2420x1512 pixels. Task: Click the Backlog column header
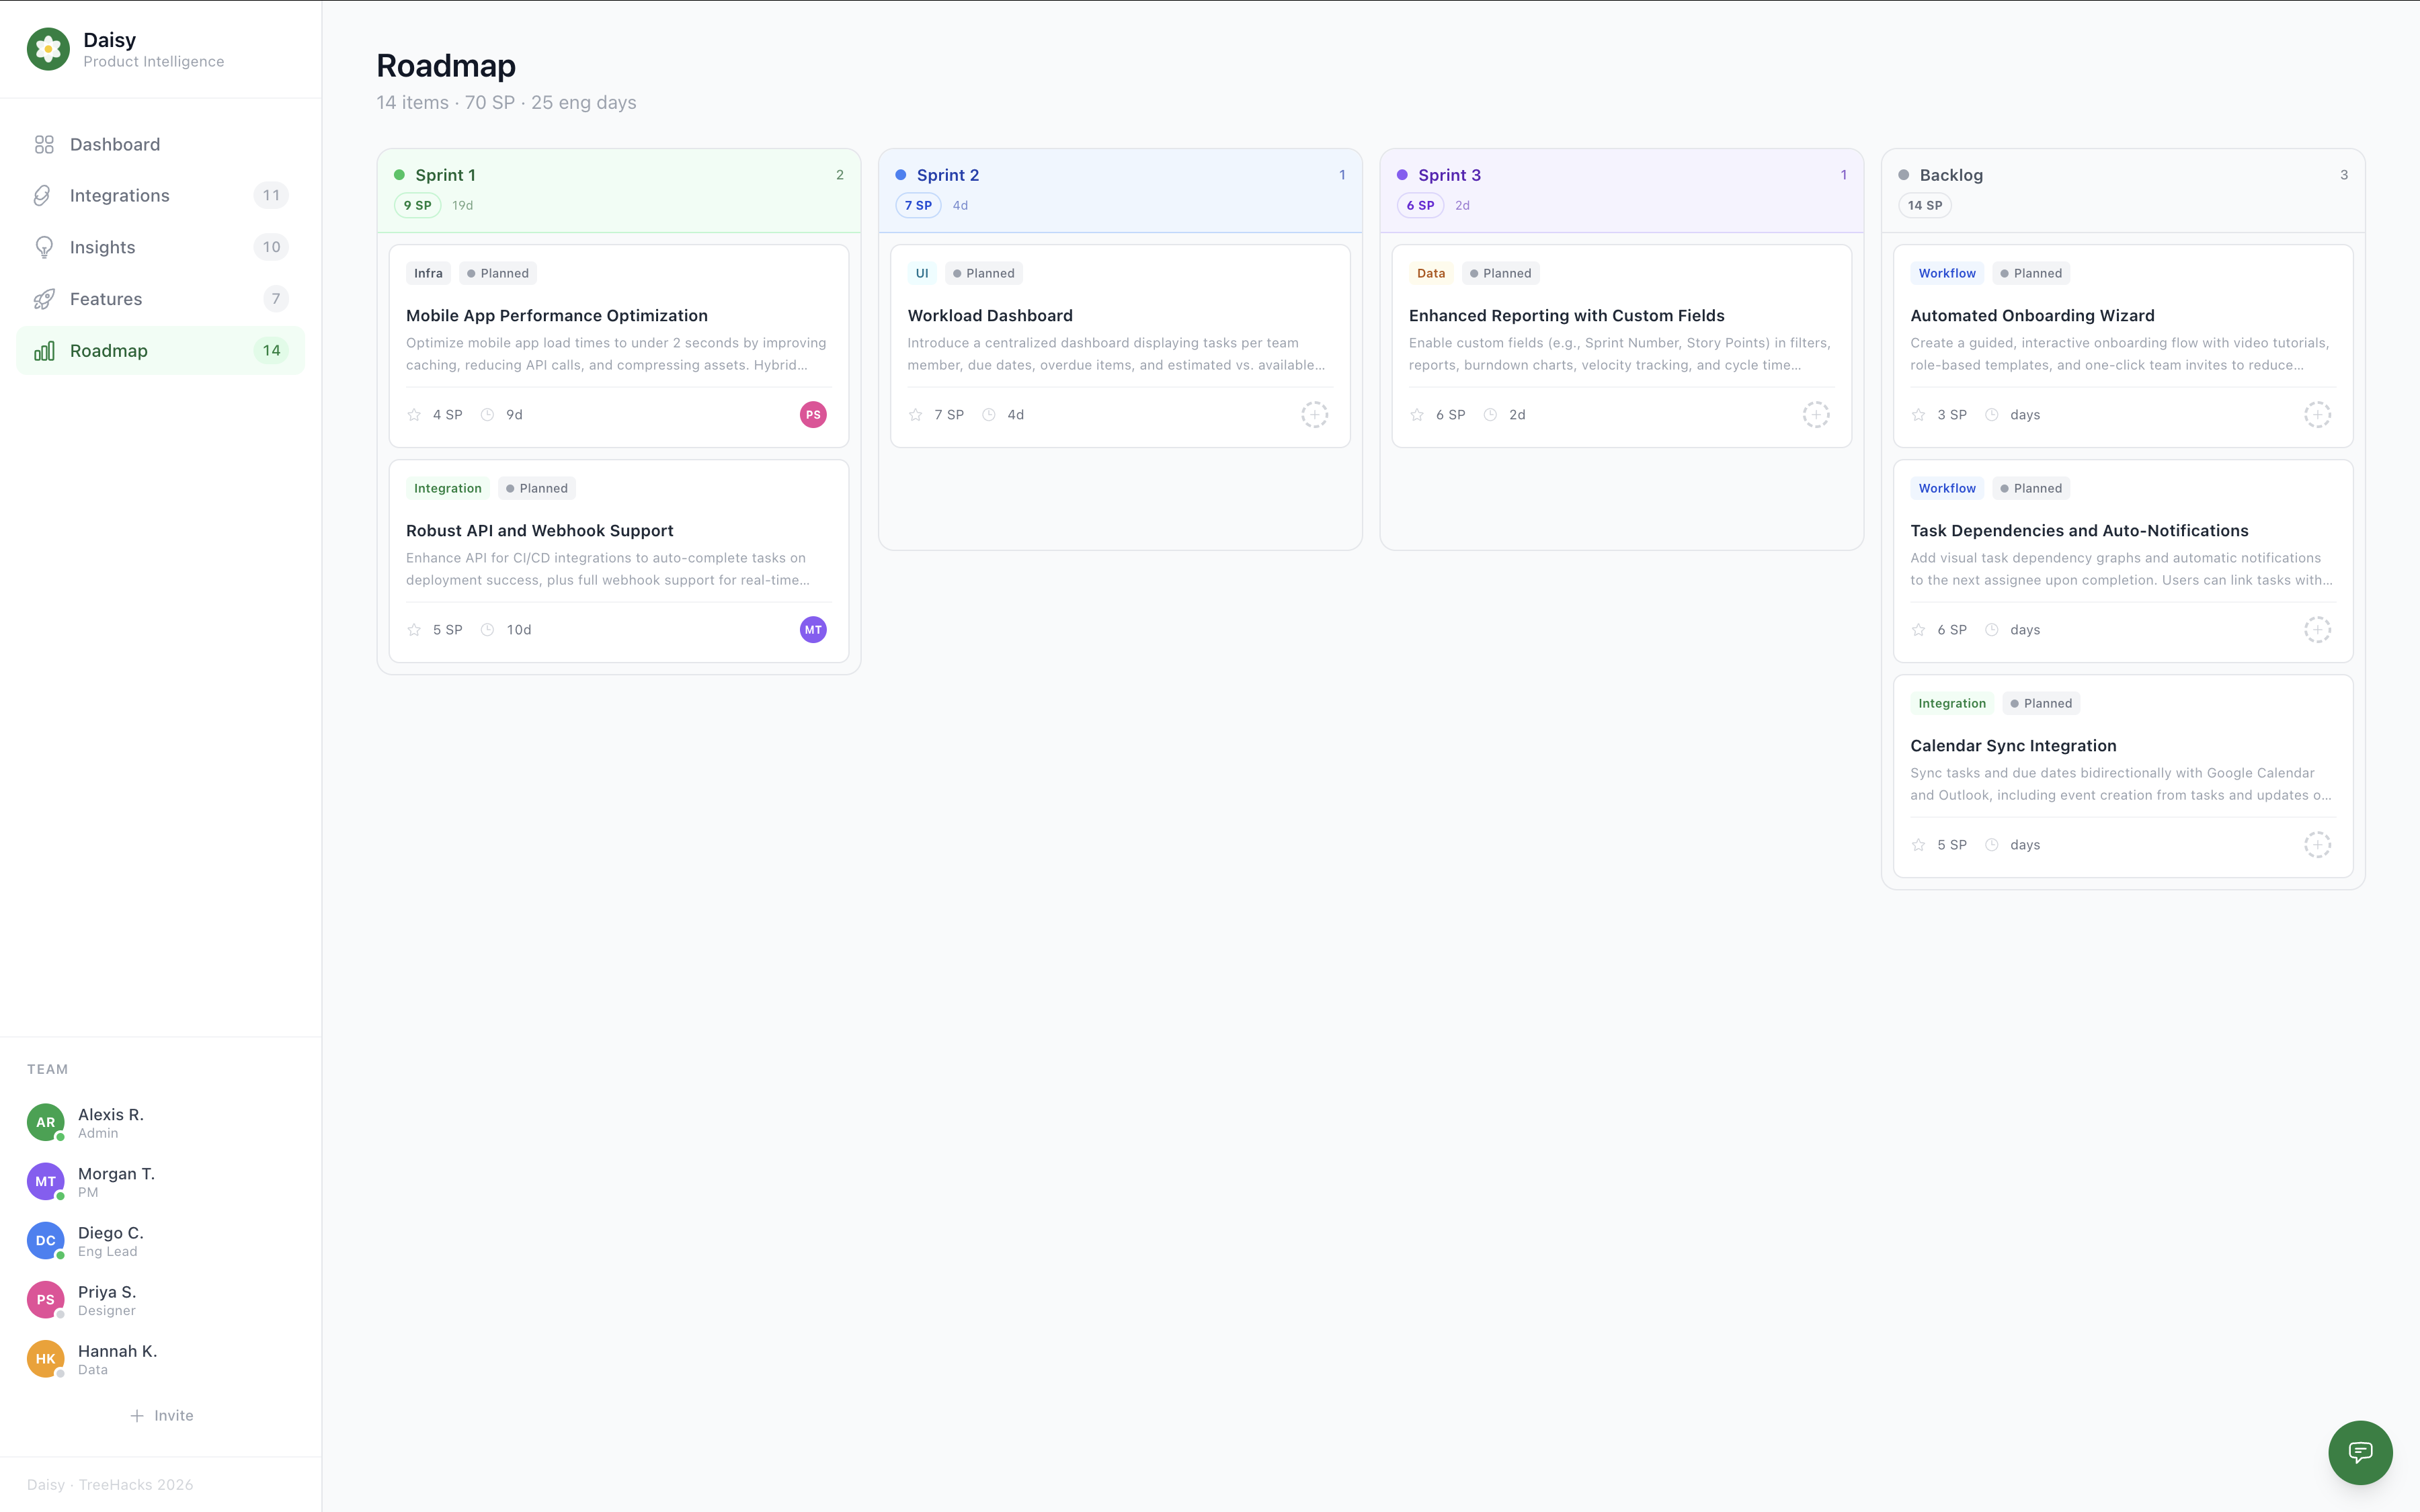[1950, 175]
